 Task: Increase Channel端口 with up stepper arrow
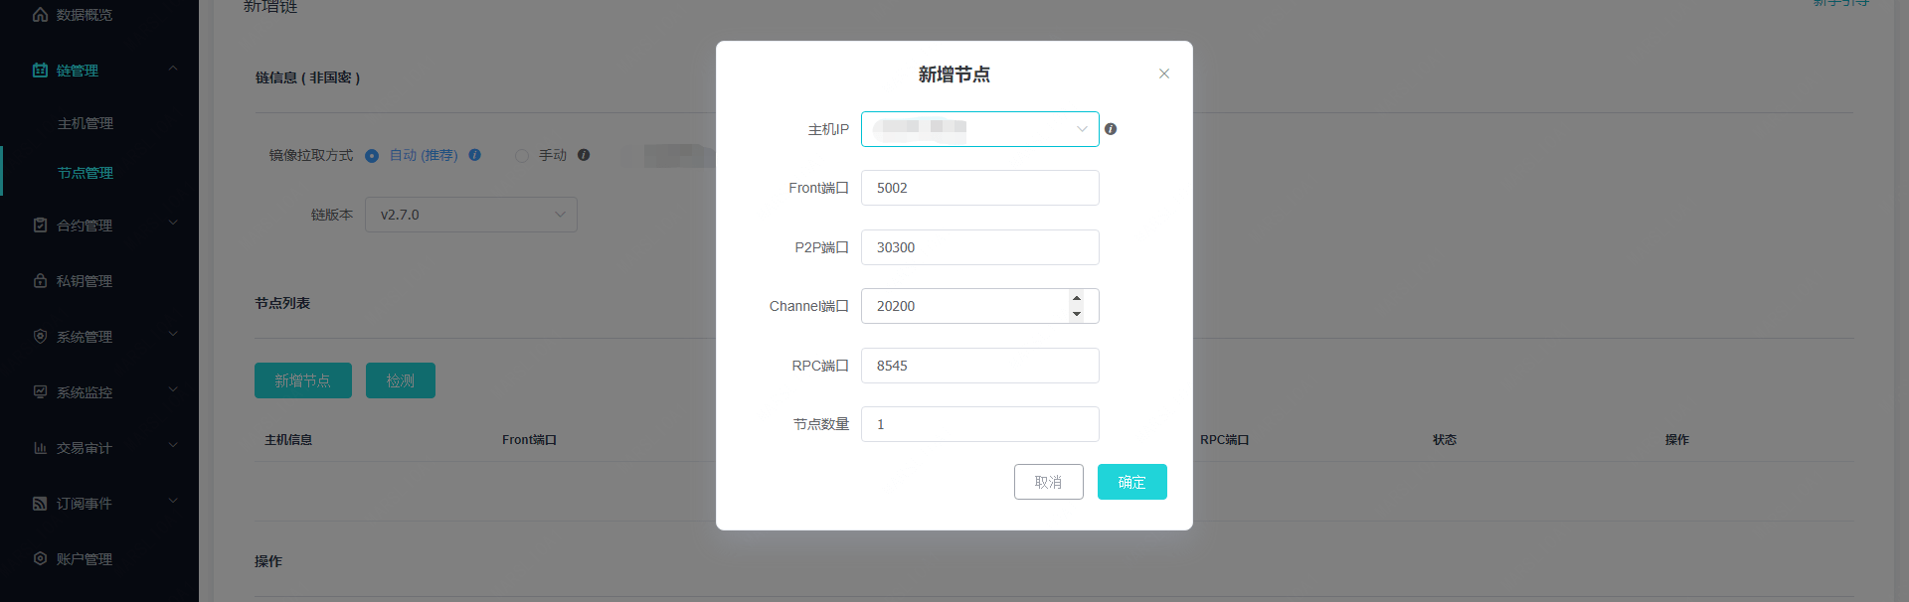(1077, 298)
